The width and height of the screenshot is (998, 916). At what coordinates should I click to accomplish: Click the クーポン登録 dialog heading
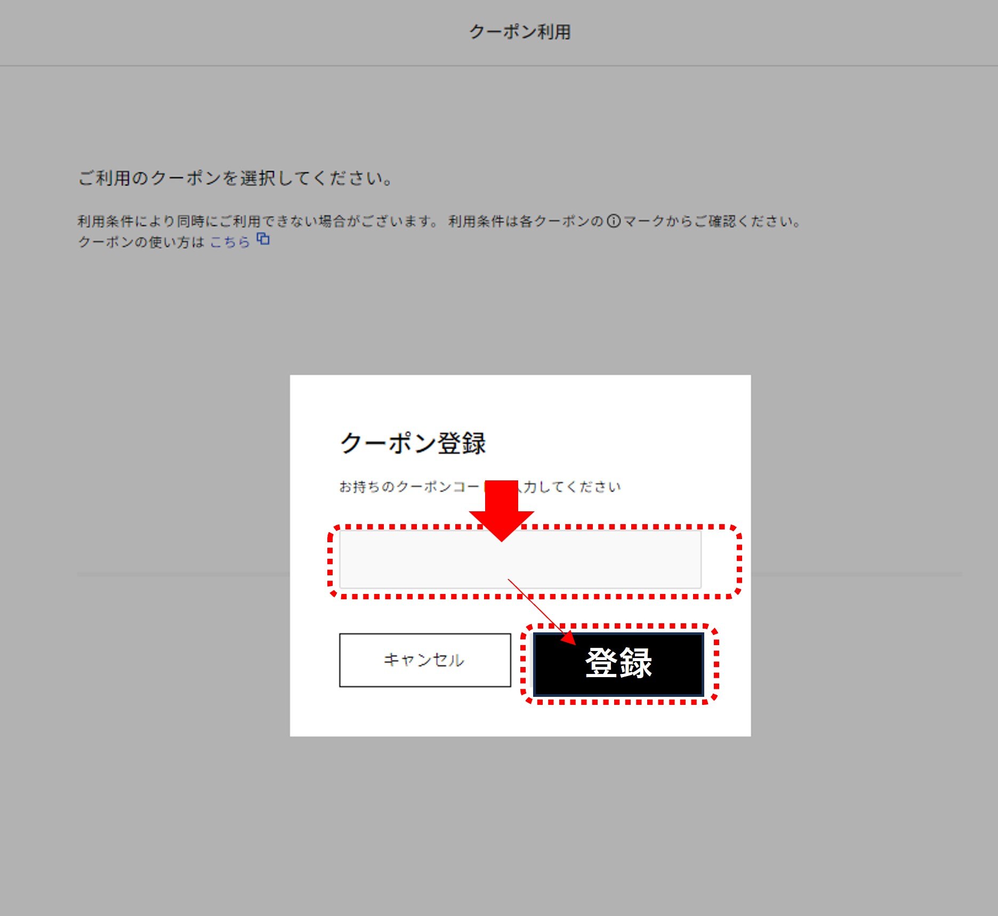point(413,443)
